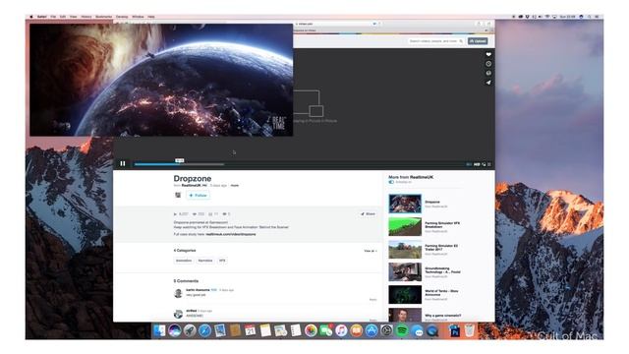This screenshot has width=629, height=354.
Task: Open realtimeuk.com/video/dropzone link
Action: click(x=231, y=234)
